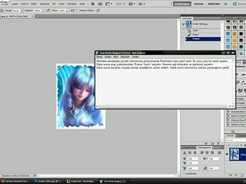Open the 3D menu
The width and height of the screenshot is (246, 184).
coord(54,4)
